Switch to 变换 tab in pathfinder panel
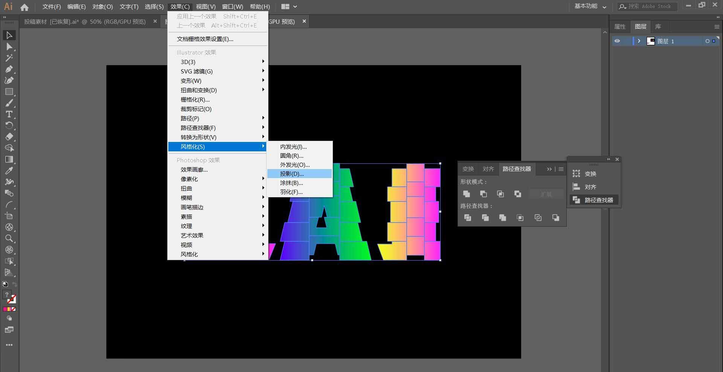 [x=468, y=169]
